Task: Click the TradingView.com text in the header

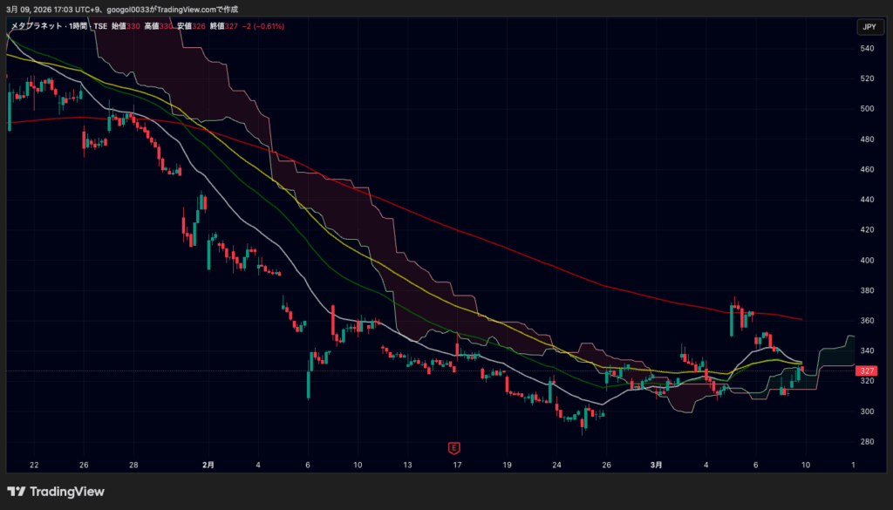Action: tap(189, 9)
